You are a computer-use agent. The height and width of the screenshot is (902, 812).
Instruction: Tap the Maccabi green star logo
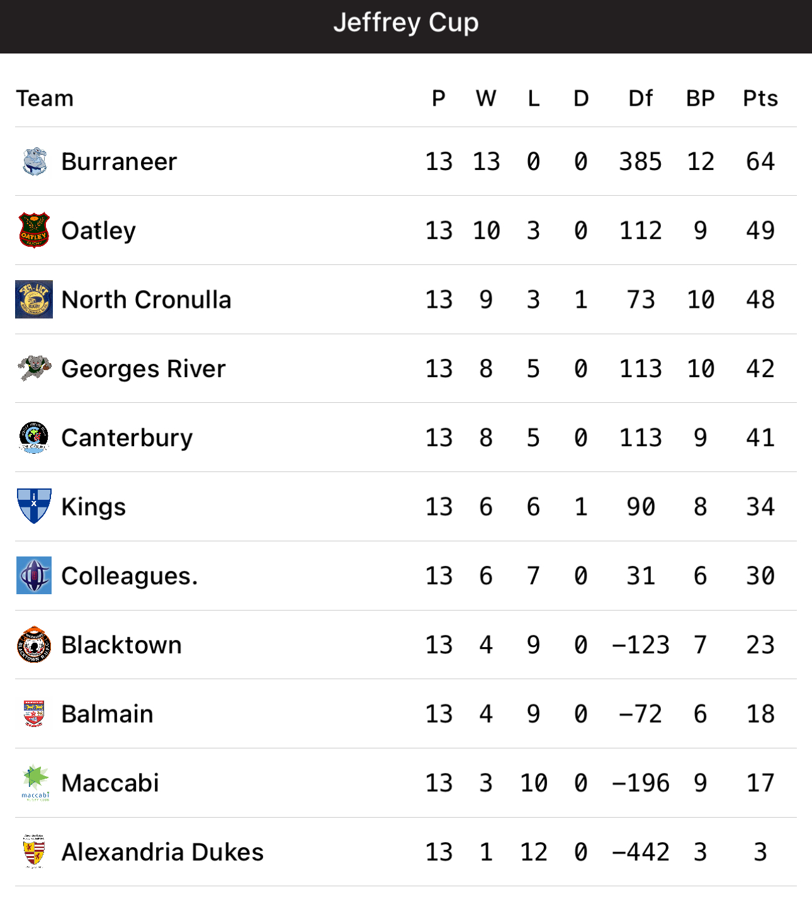(x=35, y=782)
